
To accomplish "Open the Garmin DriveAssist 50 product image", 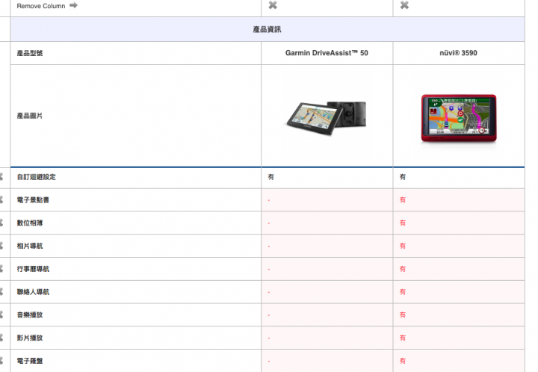I will click(x=327, y=119).
